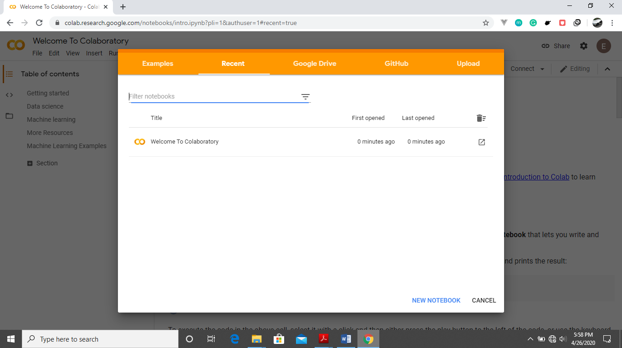Open File Explorer from taskbar
Screen dimensions: 622x348
[257, 339]
